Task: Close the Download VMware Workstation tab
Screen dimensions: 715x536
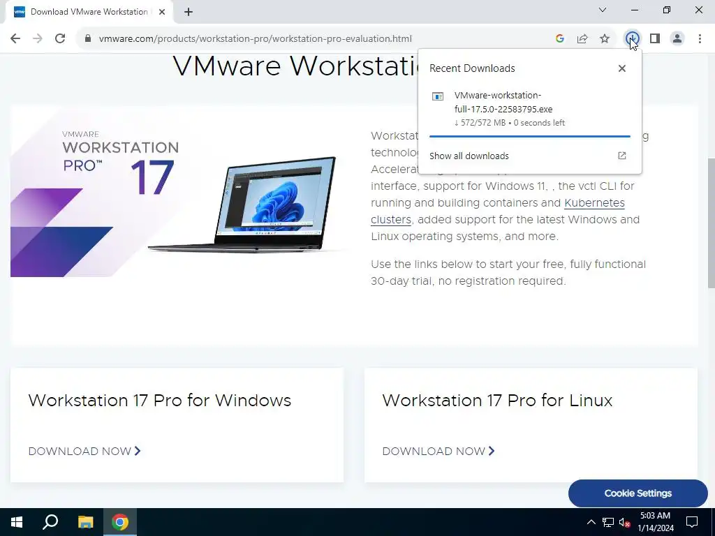Action: pyautogui.click(x=162, y=12)
